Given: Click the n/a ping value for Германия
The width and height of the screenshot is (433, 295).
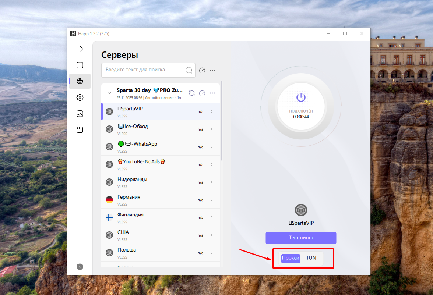Looking at the screenshot, I should (200, 200).
